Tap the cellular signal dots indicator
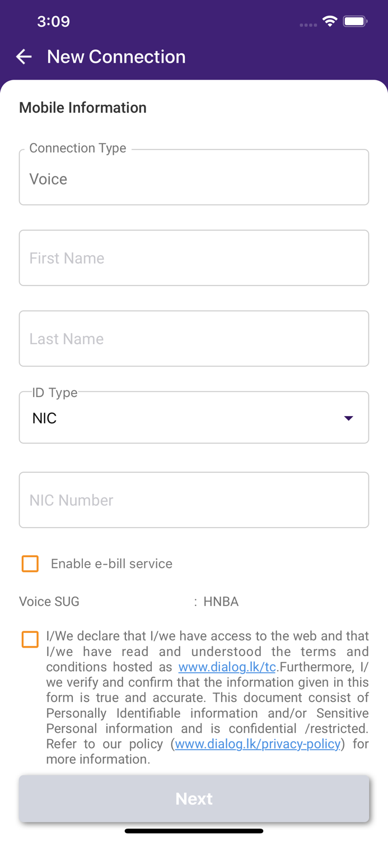 [308, 25]
